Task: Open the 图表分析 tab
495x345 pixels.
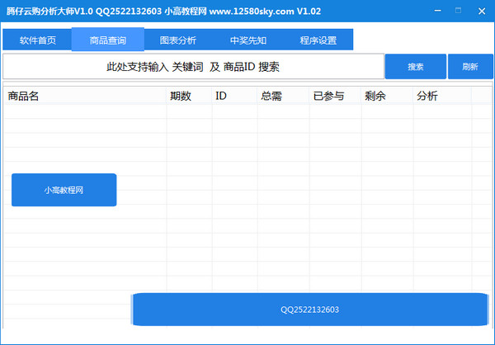Action: tap(177, 40)
